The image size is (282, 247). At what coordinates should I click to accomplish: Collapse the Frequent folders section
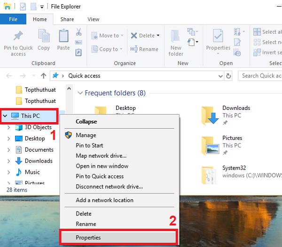pyautogui.click(x=80, y=93)
